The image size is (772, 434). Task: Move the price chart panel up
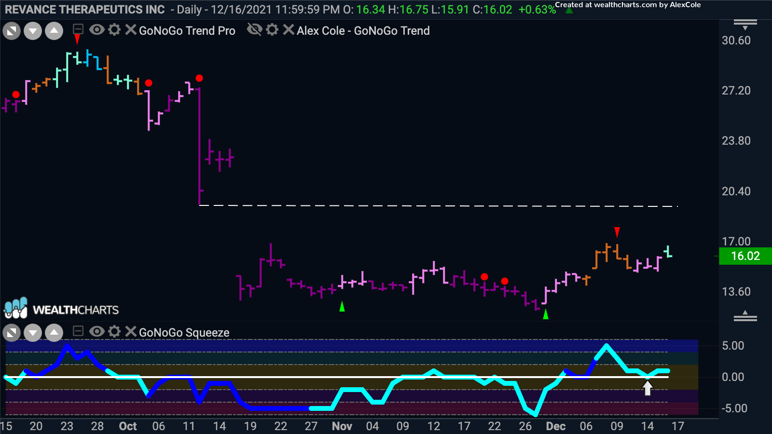(54, 31)
